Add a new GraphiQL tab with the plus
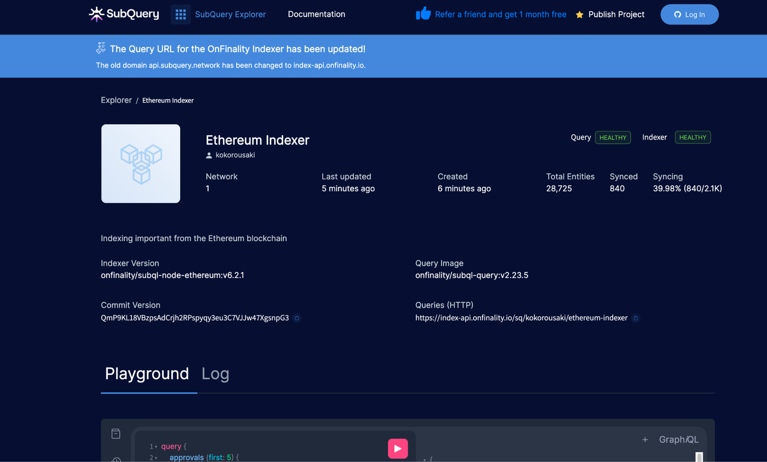Viewport: 767px width, 462px height. pos(645,440)
